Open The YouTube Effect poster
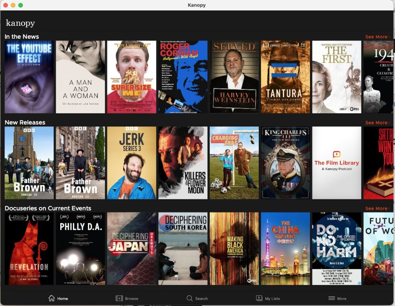 pos(29,77)
